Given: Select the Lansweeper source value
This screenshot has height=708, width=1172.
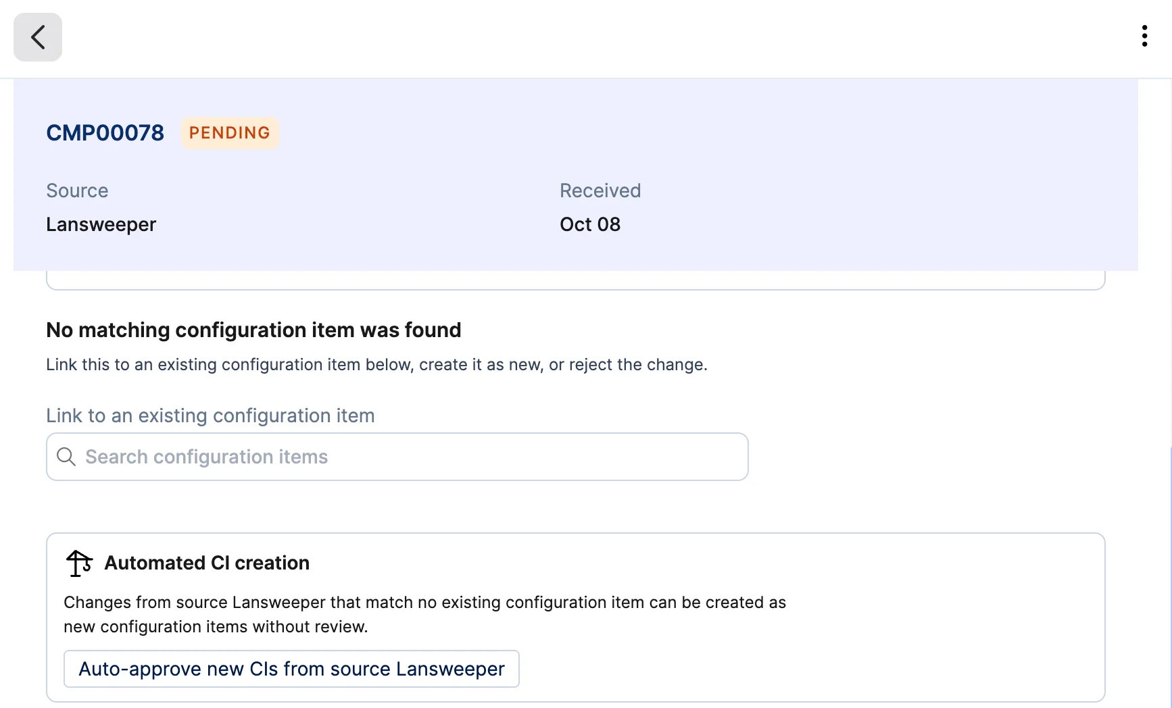Looking at the screenshot, I should click(x=101, y=224).
